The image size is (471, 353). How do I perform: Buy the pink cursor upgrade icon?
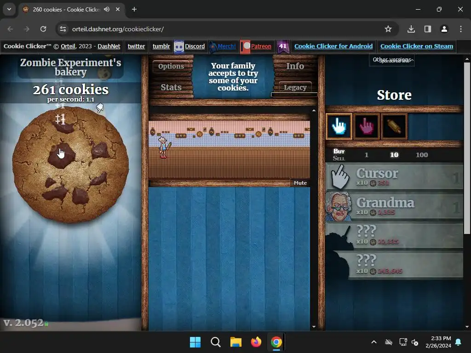pyautogui.click(x=367, y=126)
